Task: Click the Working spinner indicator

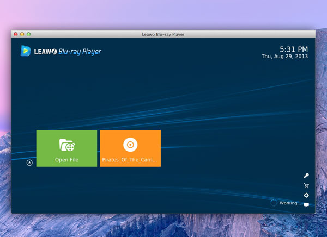Action: tap(274, 203)
